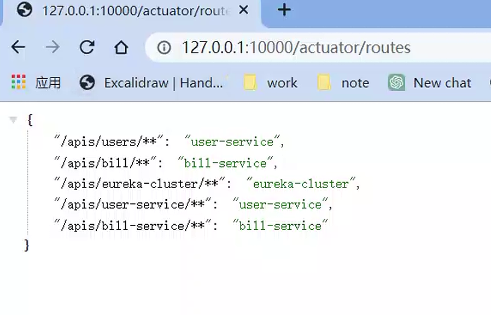491x315 pixels.
Task: Open the home page via house icon
Action: 121,48
